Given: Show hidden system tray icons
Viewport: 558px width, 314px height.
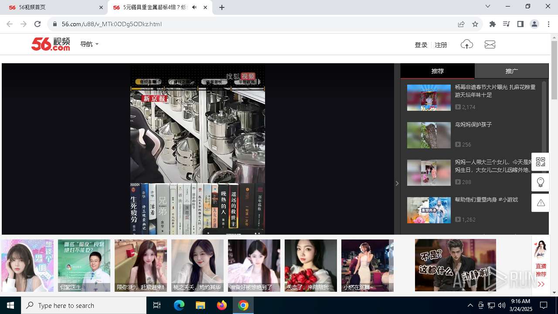Looking at the screenshot, I should [470, 305].
